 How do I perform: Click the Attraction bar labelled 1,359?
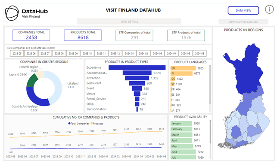coord(137,78)
